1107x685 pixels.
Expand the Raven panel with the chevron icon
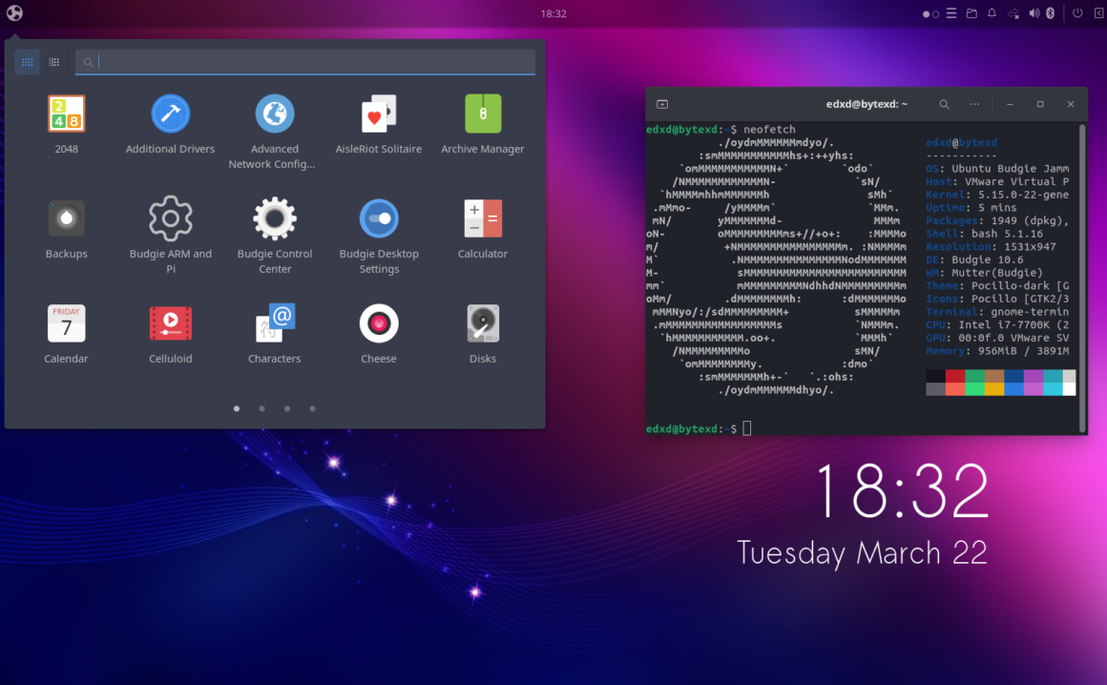1099,13
